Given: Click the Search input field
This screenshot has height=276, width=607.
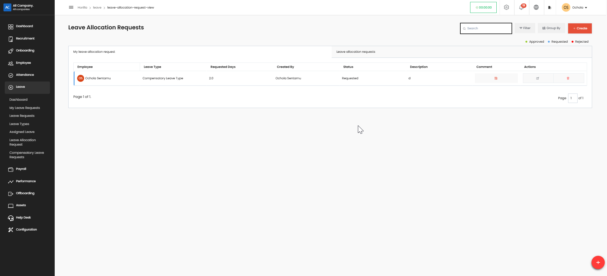Looking at the screenshot, I should [486, 28].
